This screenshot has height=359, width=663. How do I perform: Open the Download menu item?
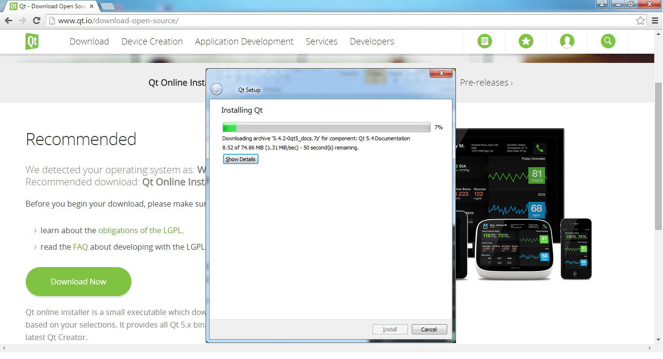tap(89, 42)
